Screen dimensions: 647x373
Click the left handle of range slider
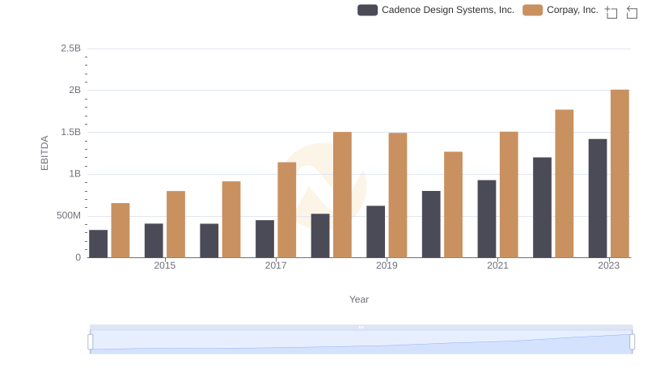pos(91,341)
